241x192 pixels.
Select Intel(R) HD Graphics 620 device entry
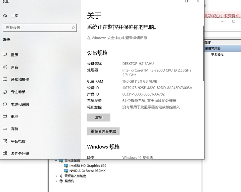88,166
